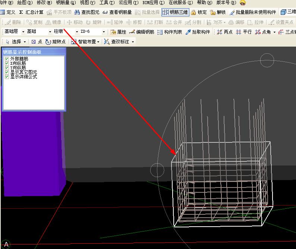Expand the 基础层 floor dropdown
Viewport: 296px width, 249px height.
point(23,32)
